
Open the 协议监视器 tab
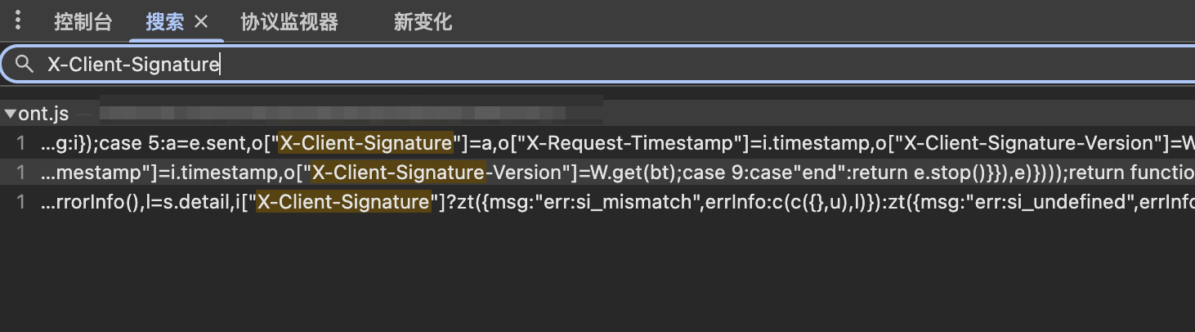pyautogui.click(x=289, y=22)
